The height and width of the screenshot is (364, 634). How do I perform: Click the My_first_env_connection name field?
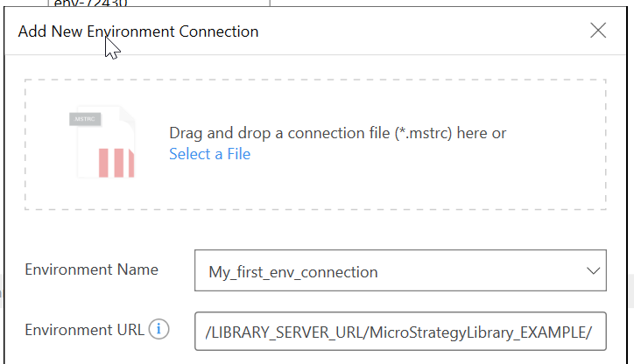click(400, 270)
